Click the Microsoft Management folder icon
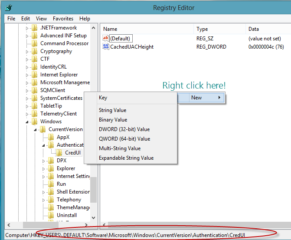This screenshot has width=291, height=240. click(35, 82)
